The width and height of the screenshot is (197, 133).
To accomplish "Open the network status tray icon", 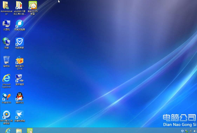I will pyautogui.click(x=191, y=131).
